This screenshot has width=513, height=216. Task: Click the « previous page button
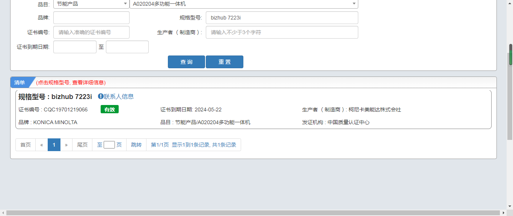[x=42, y=145]
